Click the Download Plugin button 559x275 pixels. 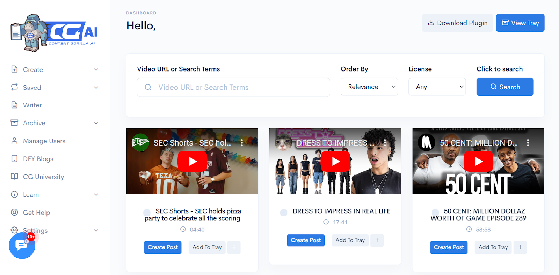point(458,23)
